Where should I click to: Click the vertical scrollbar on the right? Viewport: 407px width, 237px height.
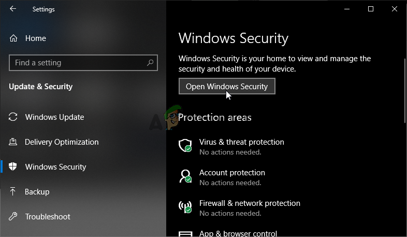tap(404, 91)
